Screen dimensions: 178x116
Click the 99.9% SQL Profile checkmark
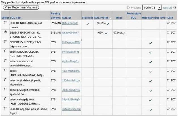tap(107, 24)
